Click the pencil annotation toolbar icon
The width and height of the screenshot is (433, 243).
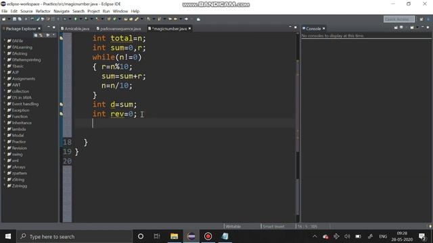pyautogui.click(x=136, y=19)
